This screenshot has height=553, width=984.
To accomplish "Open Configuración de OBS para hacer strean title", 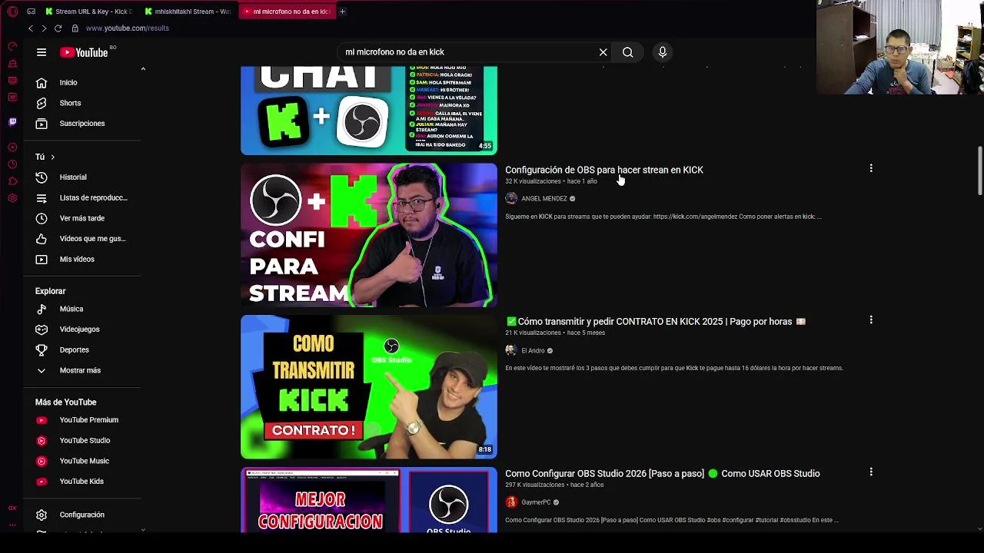I will [604, 170].
